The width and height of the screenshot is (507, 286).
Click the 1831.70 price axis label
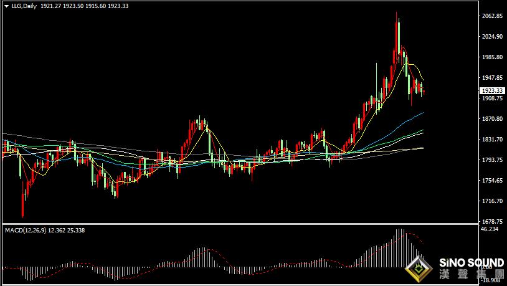click(x=492, y=140)
